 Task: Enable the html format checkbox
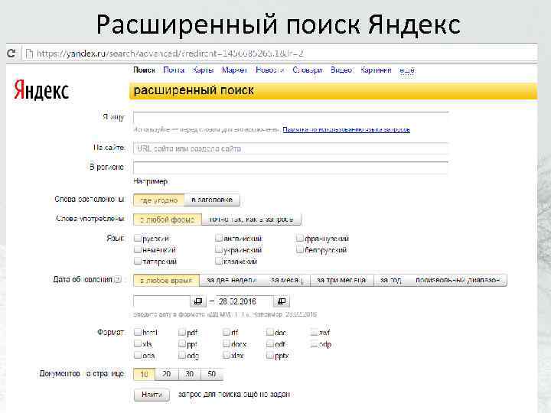(138, 332)
